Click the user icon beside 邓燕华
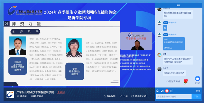 click(x=18, y=96)
